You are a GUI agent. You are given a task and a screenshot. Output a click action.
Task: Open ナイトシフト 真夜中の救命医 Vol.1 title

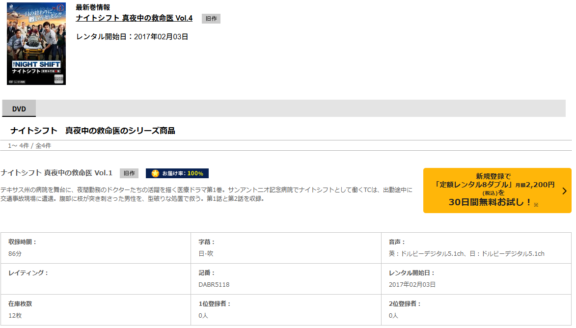click(56, 173)
